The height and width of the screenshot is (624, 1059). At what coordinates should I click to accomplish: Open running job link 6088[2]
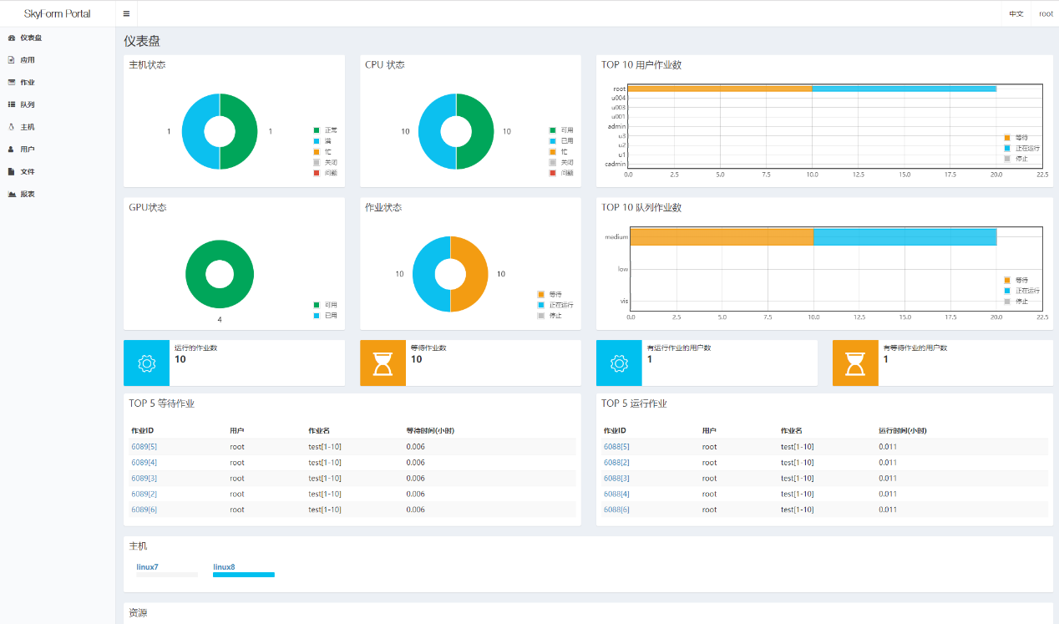point(614,462)
